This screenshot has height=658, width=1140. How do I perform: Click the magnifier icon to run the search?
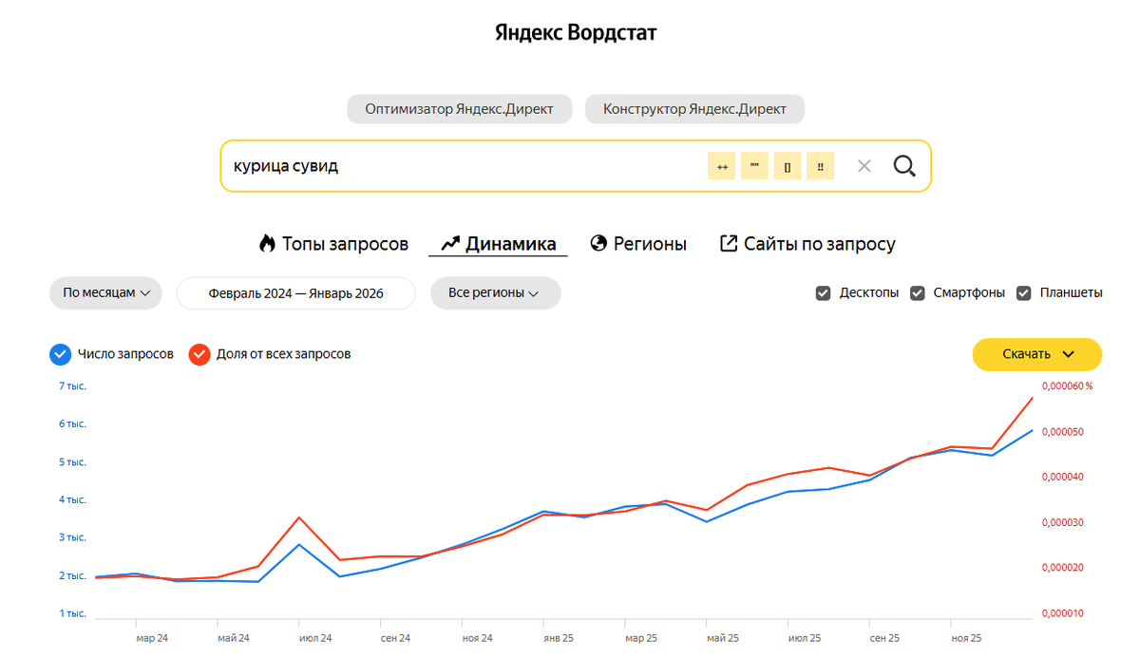point(903,165)
